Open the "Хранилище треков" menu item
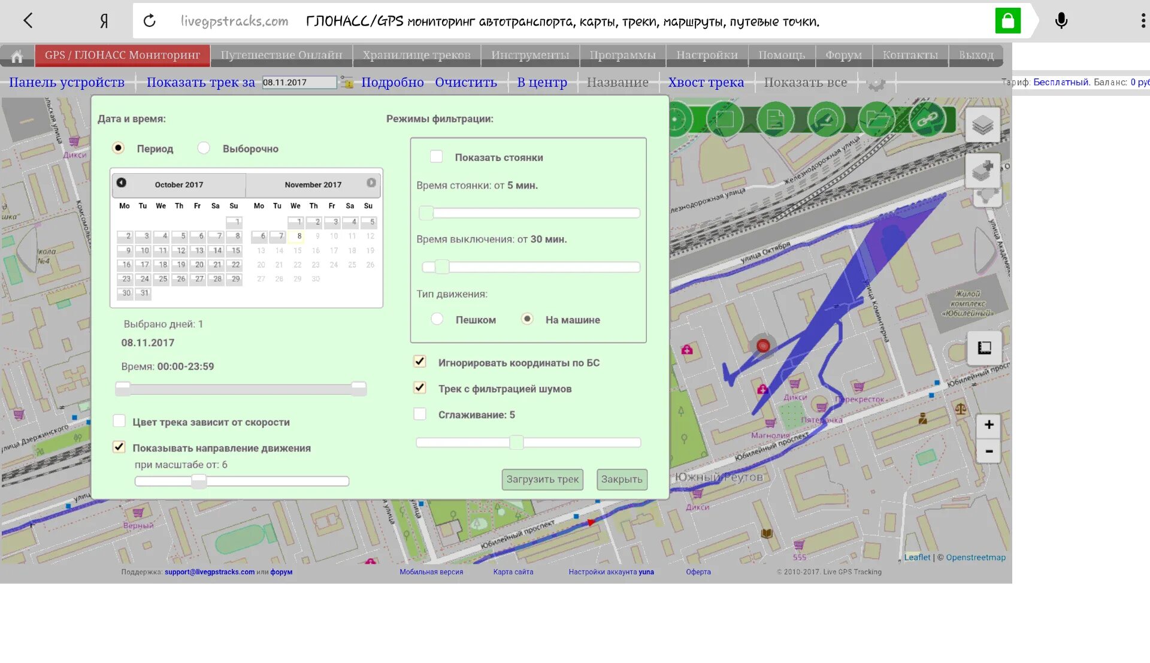The width and height of the screenshot is (1150, 663). [x=416, y=55]
